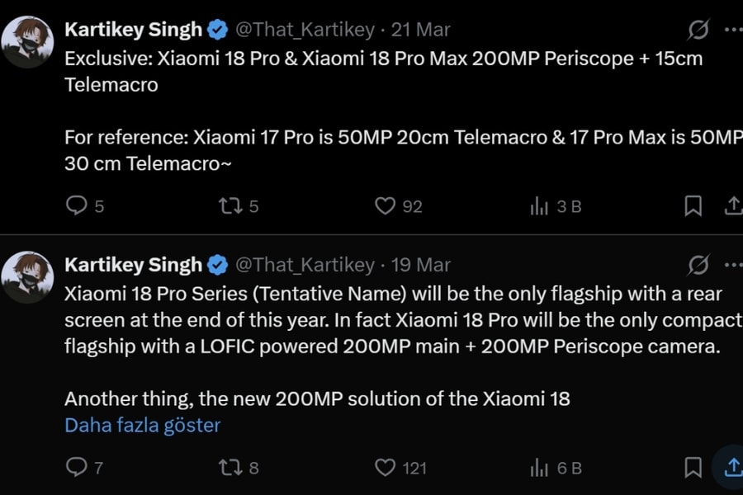Open Grok icon on 21 Mar tweet
The image size is (743, 495).
(x=698, y=31)
